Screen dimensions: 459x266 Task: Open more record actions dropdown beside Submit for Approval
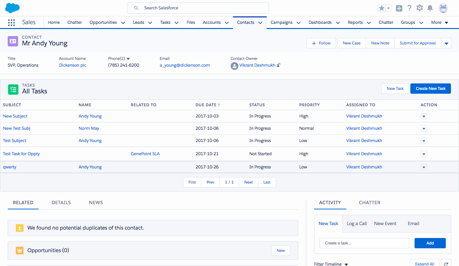click(446, 43)
